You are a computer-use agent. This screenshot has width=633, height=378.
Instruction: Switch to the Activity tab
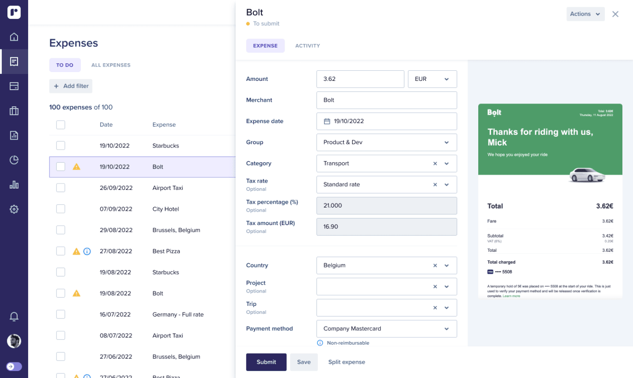point(307,46)
